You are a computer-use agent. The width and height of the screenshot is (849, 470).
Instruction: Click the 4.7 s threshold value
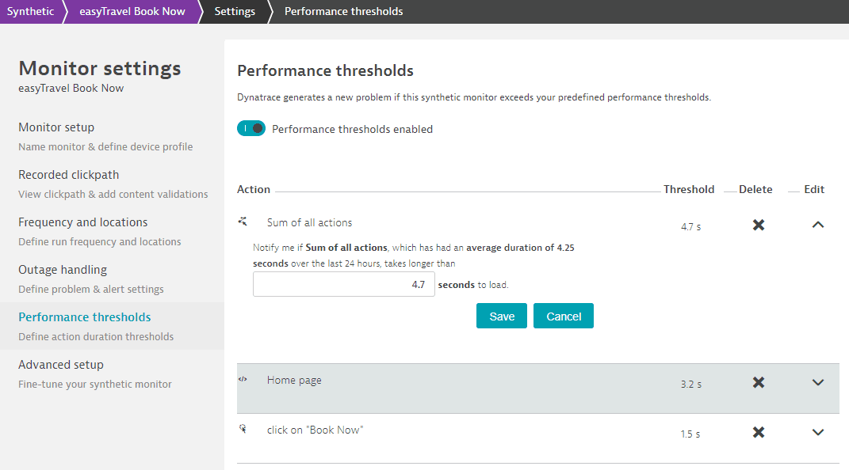[691, 227]
